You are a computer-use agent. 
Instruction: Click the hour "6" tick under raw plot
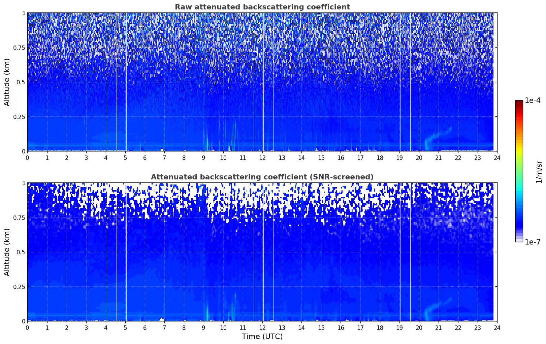click(145, 157)
